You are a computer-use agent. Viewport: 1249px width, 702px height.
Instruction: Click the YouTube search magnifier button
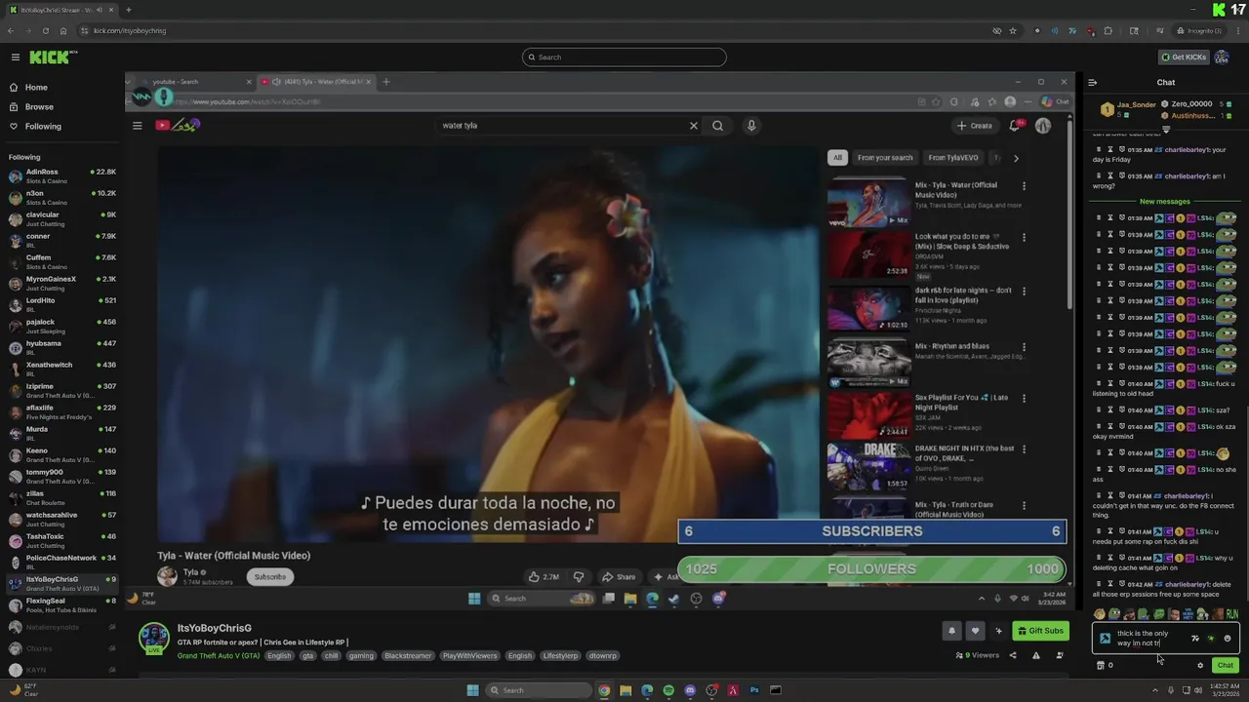pyautogui.click(x=717, y=125)
